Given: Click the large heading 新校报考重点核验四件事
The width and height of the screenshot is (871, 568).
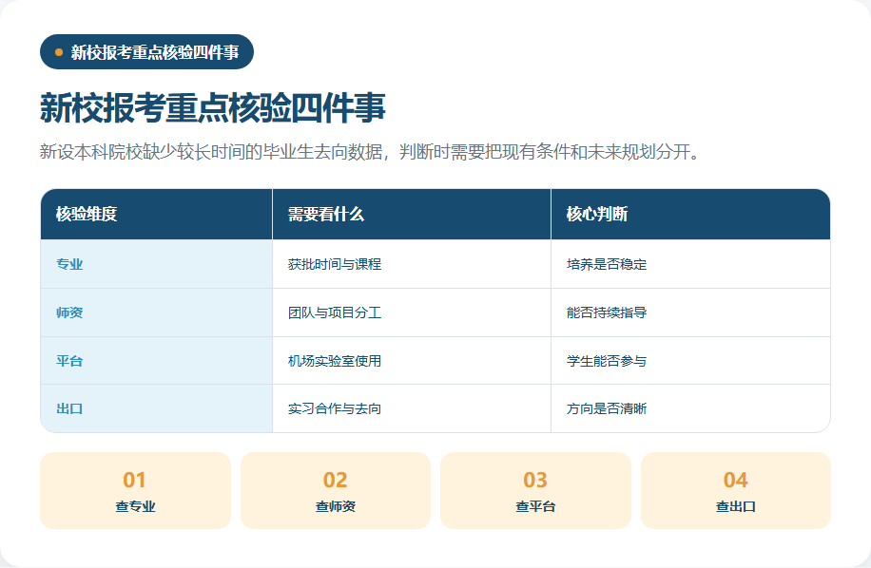Looking at the screenshot, I should click(213, 107).
